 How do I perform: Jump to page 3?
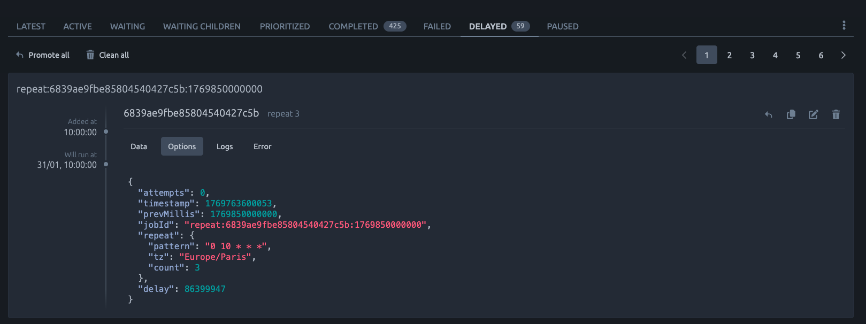(x=752, y=55)
